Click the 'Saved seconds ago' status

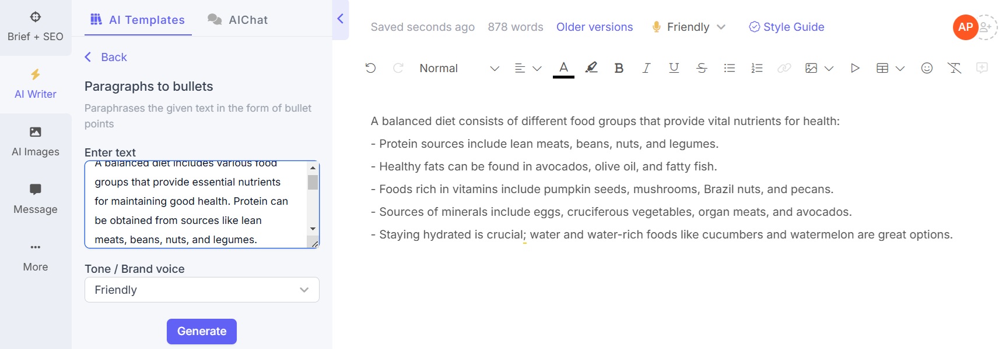pos(423,27)
